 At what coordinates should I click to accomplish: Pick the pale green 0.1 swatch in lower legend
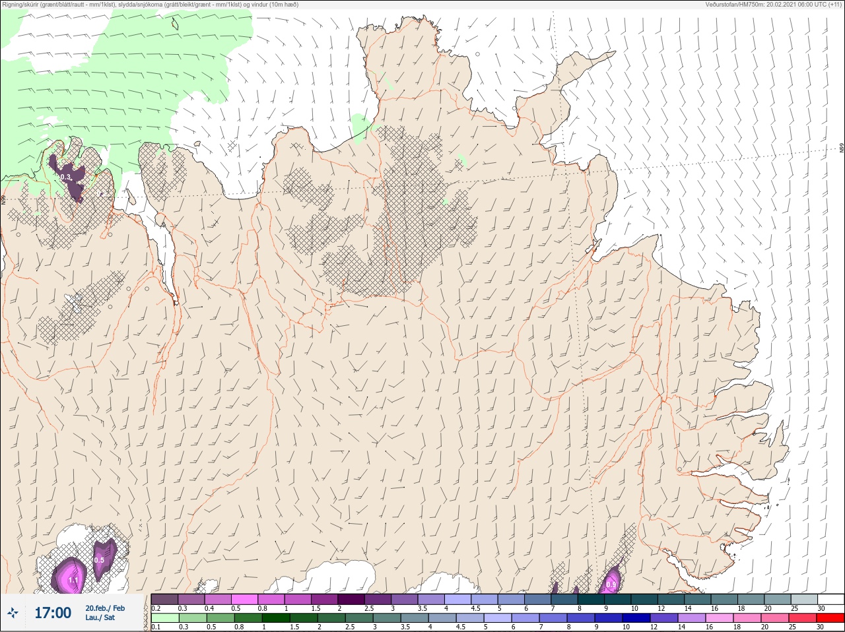[x=164, y=618]
